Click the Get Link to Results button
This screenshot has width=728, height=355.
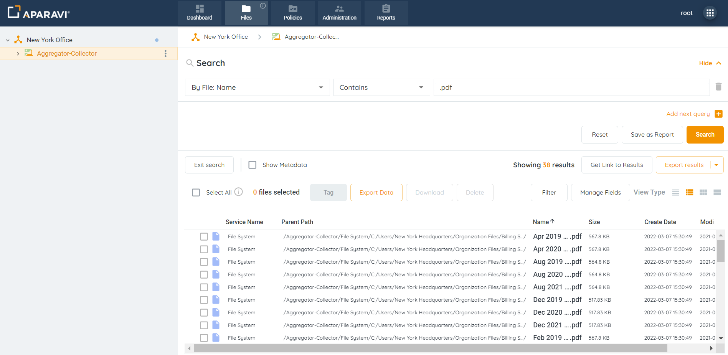616,165
